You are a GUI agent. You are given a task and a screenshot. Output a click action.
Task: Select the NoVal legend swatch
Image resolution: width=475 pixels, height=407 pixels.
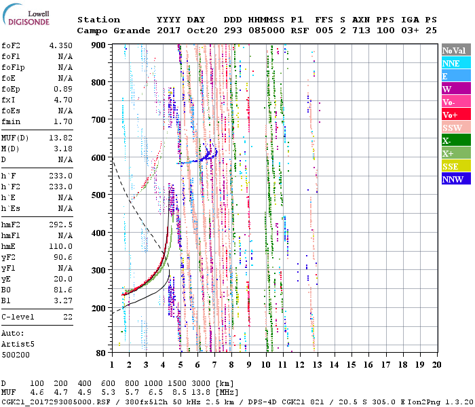(454, 50)
